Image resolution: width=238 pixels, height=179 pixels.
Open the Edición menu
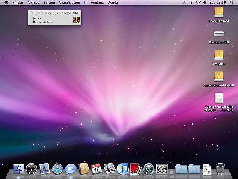coord(49,3)
